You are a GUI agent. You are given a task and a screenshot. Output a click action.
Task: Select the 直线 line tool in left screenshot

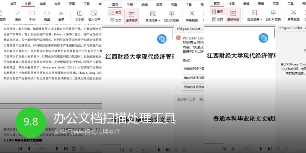18,16
